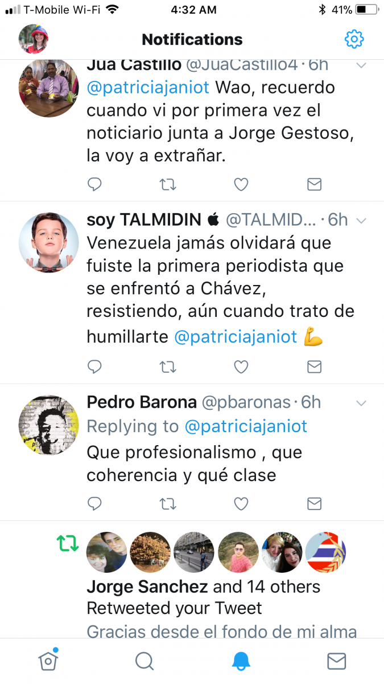Like the soy TALMIDIN tweet

point(241,367)
